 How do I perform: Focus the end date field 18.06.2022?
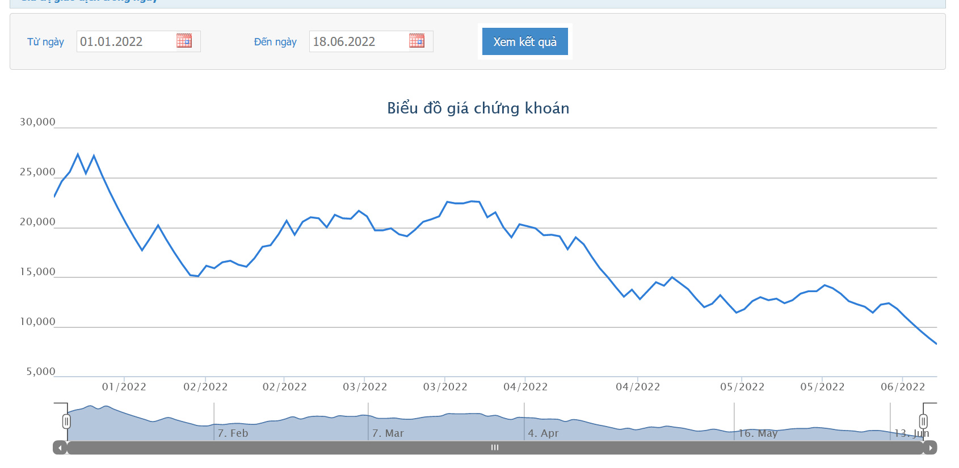(x=358, y=41)
